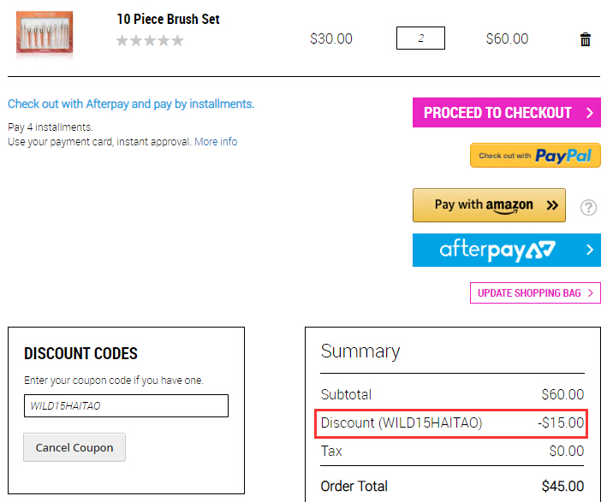Viewport: 607px width, 502px height.
Task: Click the arrow on Proceed to Checkout
Action: tap(590, 113)
